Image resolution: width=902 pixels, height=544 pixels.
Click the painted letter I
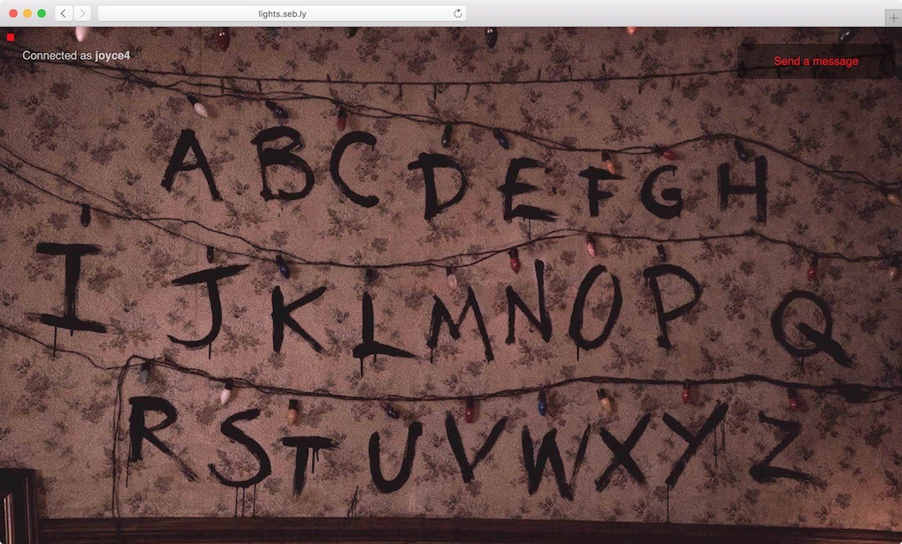[x=69, y=288]
